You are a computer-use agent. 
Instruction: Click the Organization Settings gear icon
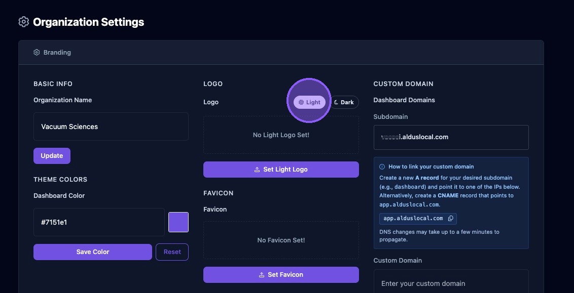click(x=23, y=22)
